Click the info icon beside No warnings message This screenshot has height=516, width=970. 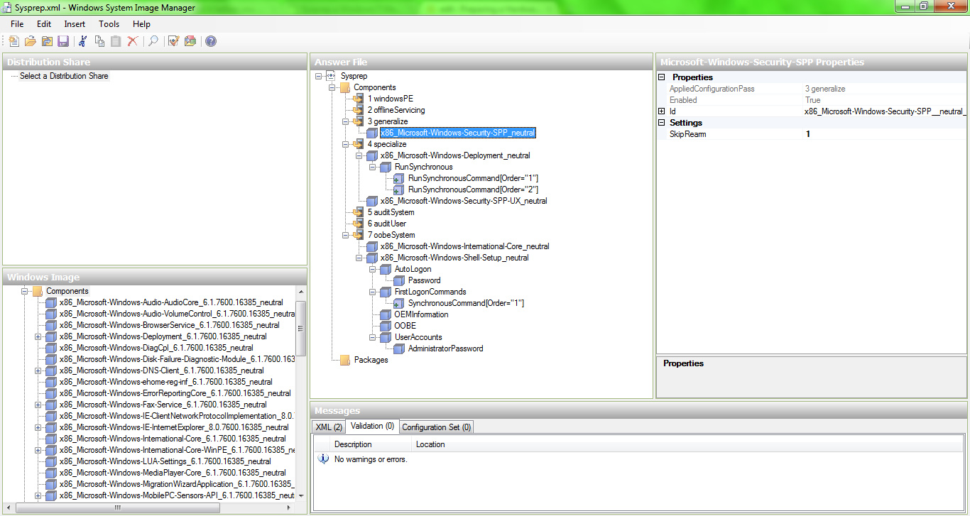point(323,459)
